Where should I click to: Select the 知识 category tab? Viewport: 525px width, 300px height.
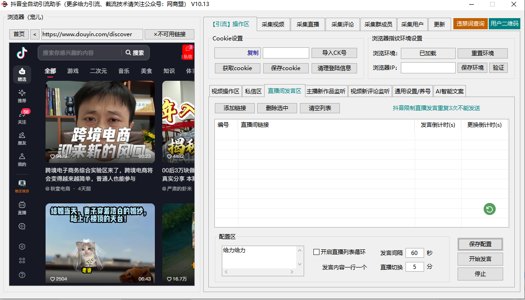coord(169,71)
